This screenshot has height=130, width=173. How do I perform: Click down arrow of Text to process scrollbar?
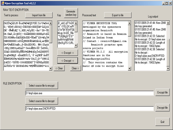(51, 69)
